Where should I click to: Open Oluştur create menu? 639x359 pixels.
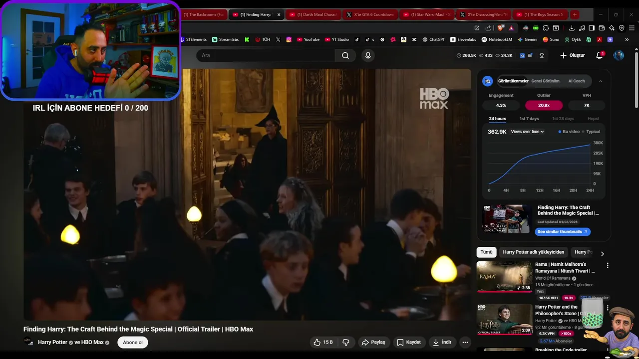click(x=572, y=55)
